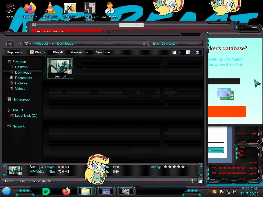Viewport: 263px width, 197px height.
Task: Open recent locations dropdown beside back button
Action: (x=20, y=44)
